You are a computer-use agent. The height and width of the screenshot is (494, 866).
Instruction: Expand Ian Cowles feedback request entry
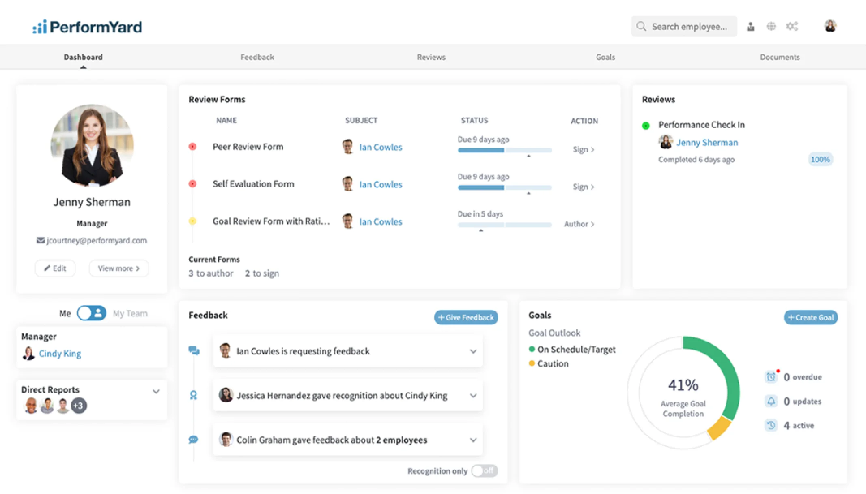[473, 351]
